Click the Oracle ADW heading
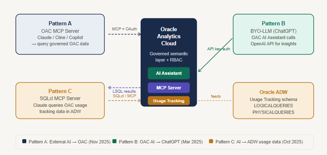Image resolution: width=327 pixels, height=155 pixels. coord(273,92)
